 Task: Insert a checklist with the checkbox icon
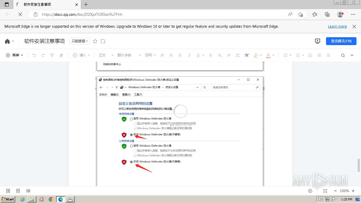(x=310, y=55)
